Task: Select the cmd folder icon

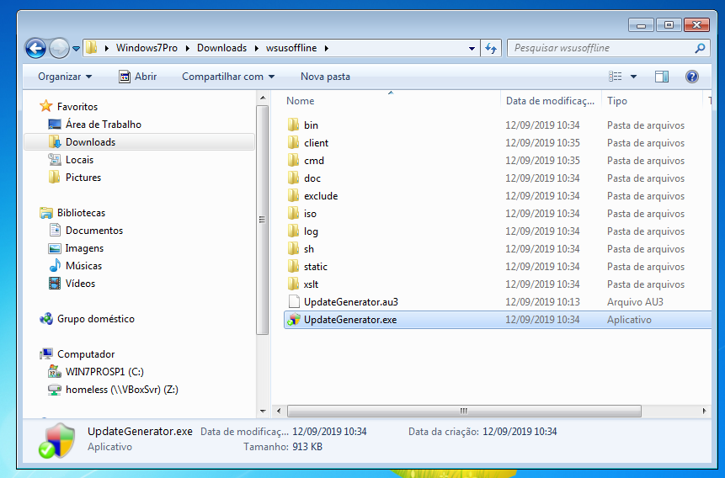Action: pyautogui.click(x=293, y=161)
